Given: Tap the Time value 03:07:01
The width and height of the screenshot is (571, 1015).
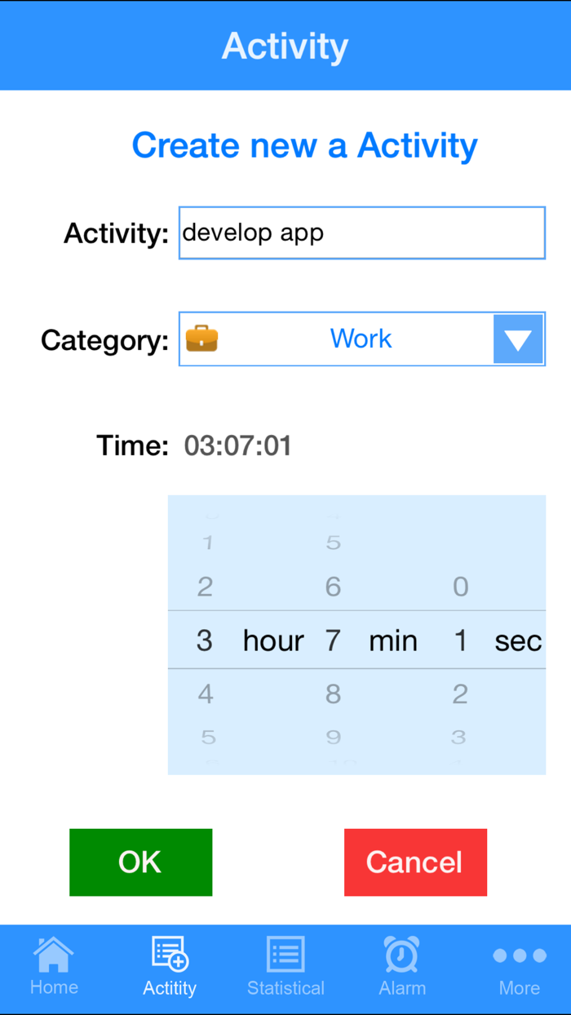Looking at the screenshot, I should pyautogui.click(x=237, y=445).
